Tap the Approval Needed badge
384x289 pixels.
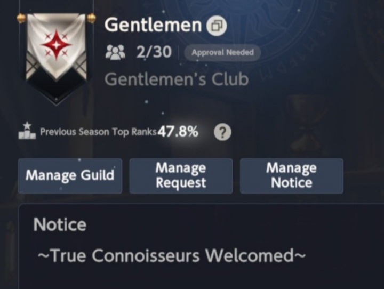[x=222, y=52]
